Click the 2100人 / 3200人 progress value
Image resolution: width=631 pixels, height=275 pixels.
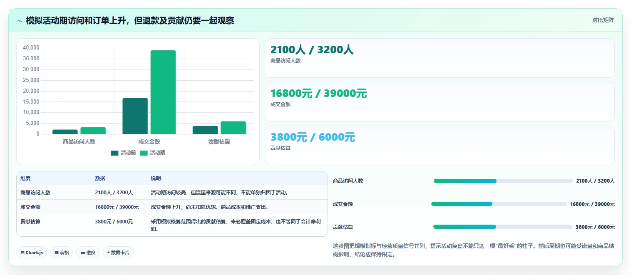[x=595, y=181]
